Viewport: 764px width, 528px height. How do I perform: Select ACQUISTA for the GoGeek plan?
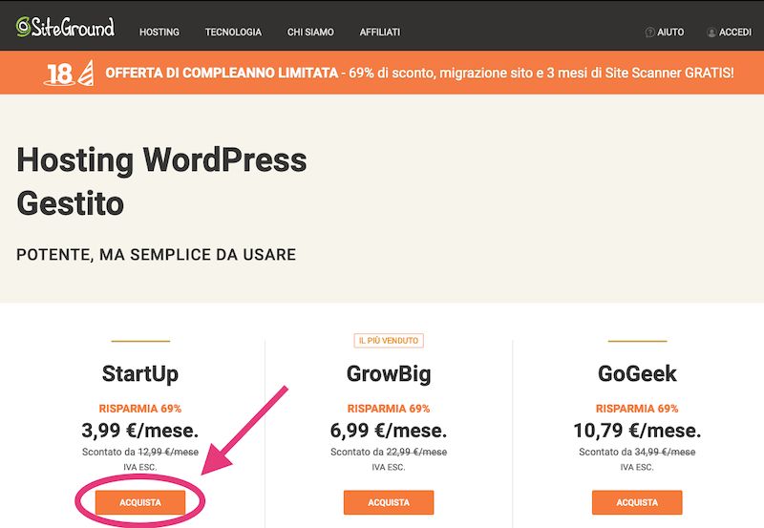[637, 502]
